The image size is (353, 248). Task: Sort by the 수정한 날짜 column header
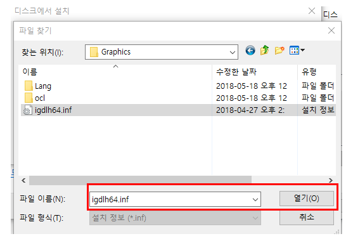(254, 72)
